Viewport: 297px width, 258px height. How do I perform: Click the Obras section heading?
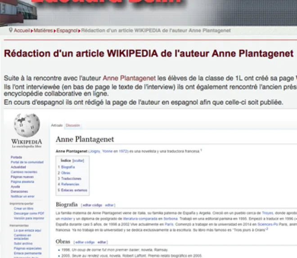(63, 242)
